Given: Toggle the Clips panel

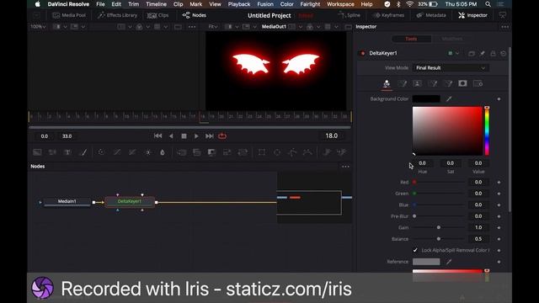Looking at the screenshot, I should [157, 15].
